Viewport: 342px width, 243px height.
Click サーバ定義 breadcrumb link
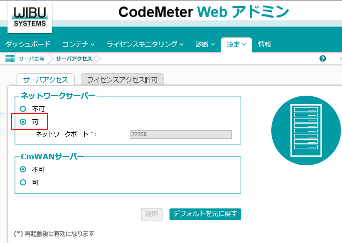(31, 59)
